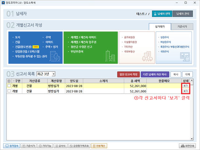Select 재개발 / 재건축 입주권
This screenshot has width=200, height=150.
click(x=83, y=42)
